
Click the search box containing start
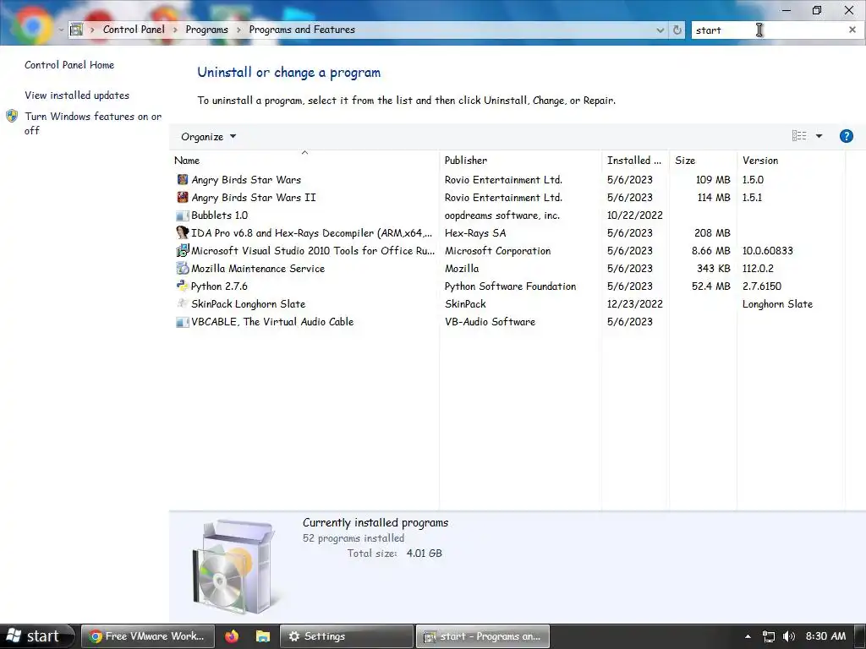pyautogui.click(x=768, y=30)
